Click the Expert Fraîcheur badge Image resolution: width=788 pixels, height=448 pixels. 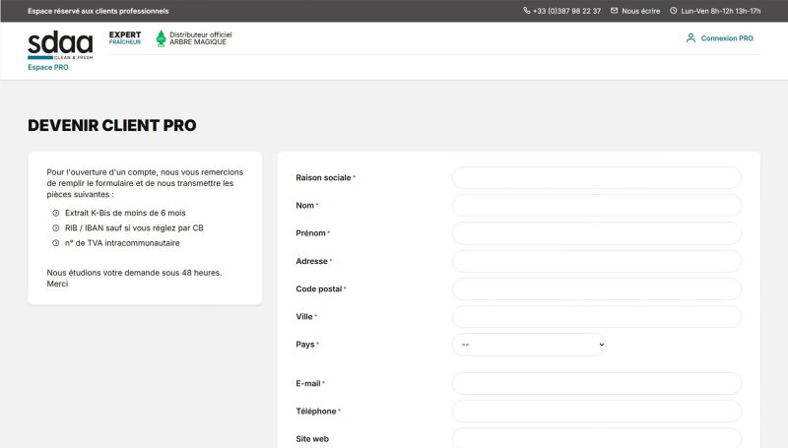click(125, 38)
